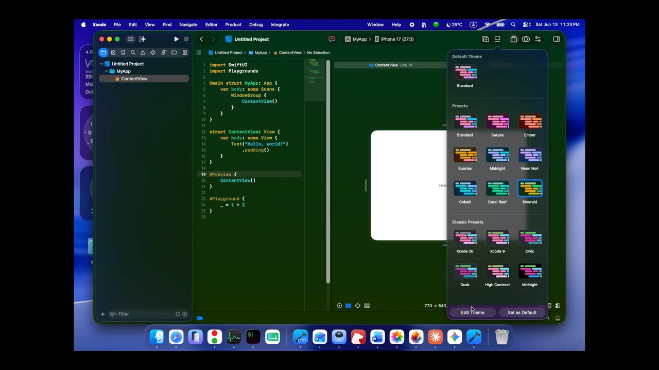Open the Debug menu
This screenshot has height=370, width=659.
[256, 25]
